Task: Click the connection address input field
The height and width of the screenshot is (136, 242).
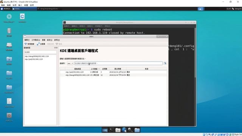Action: click(x=118, y=63)
